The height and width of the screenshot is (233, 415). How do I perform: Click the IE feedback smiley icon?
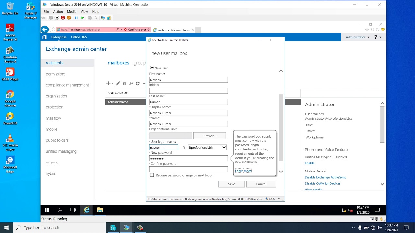pos(383,29)
